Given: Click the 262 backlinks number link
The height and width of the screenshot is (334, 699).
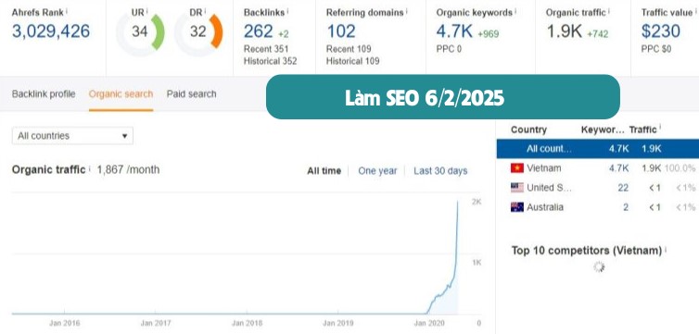Looking at the screenshot, I should click(258, 31).
